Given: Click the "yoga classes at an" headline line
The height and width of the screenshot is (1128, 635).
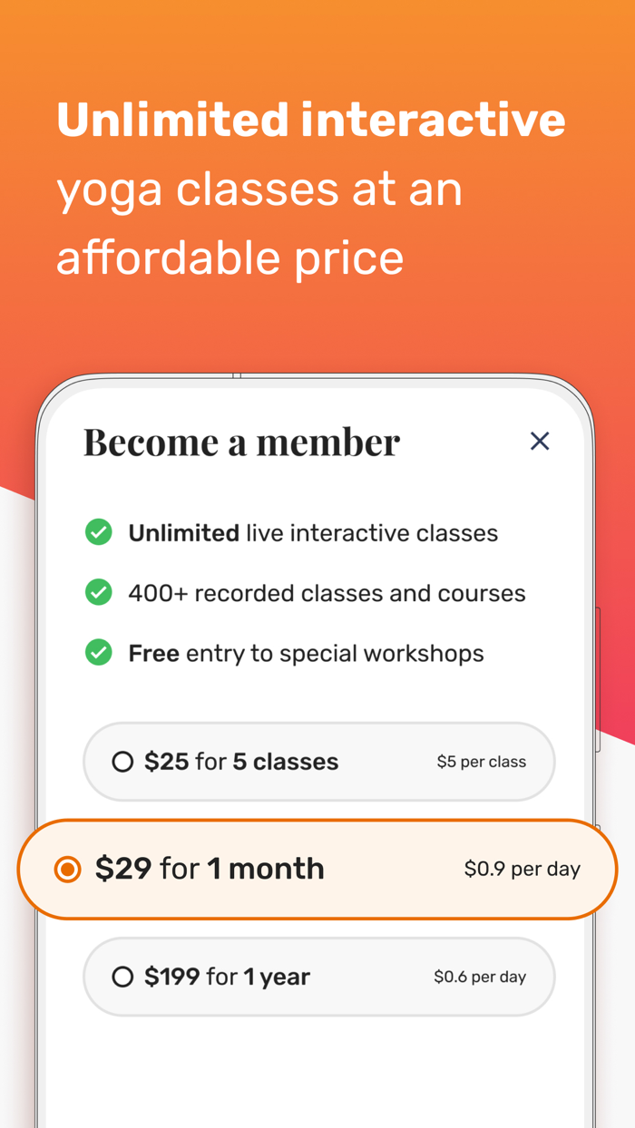Looking at the screenshot, I should 259,190.
